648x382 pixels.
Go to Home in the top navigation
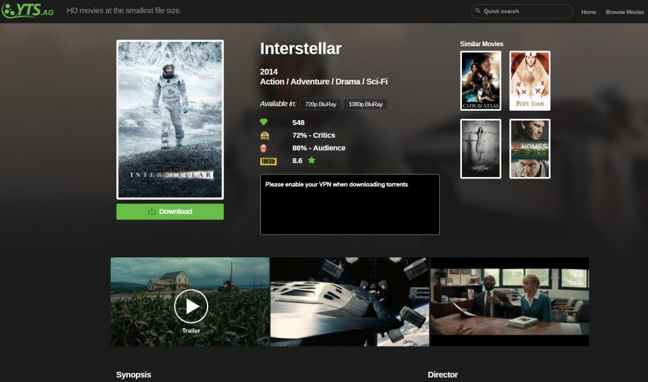click(589, 12)
